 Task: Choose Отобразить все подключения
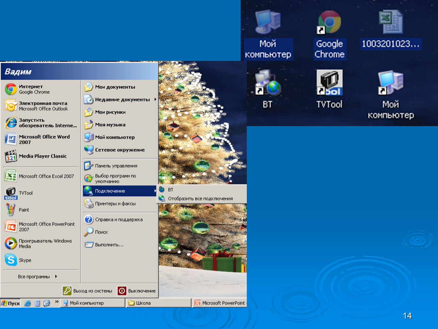(x=202, y=198)
